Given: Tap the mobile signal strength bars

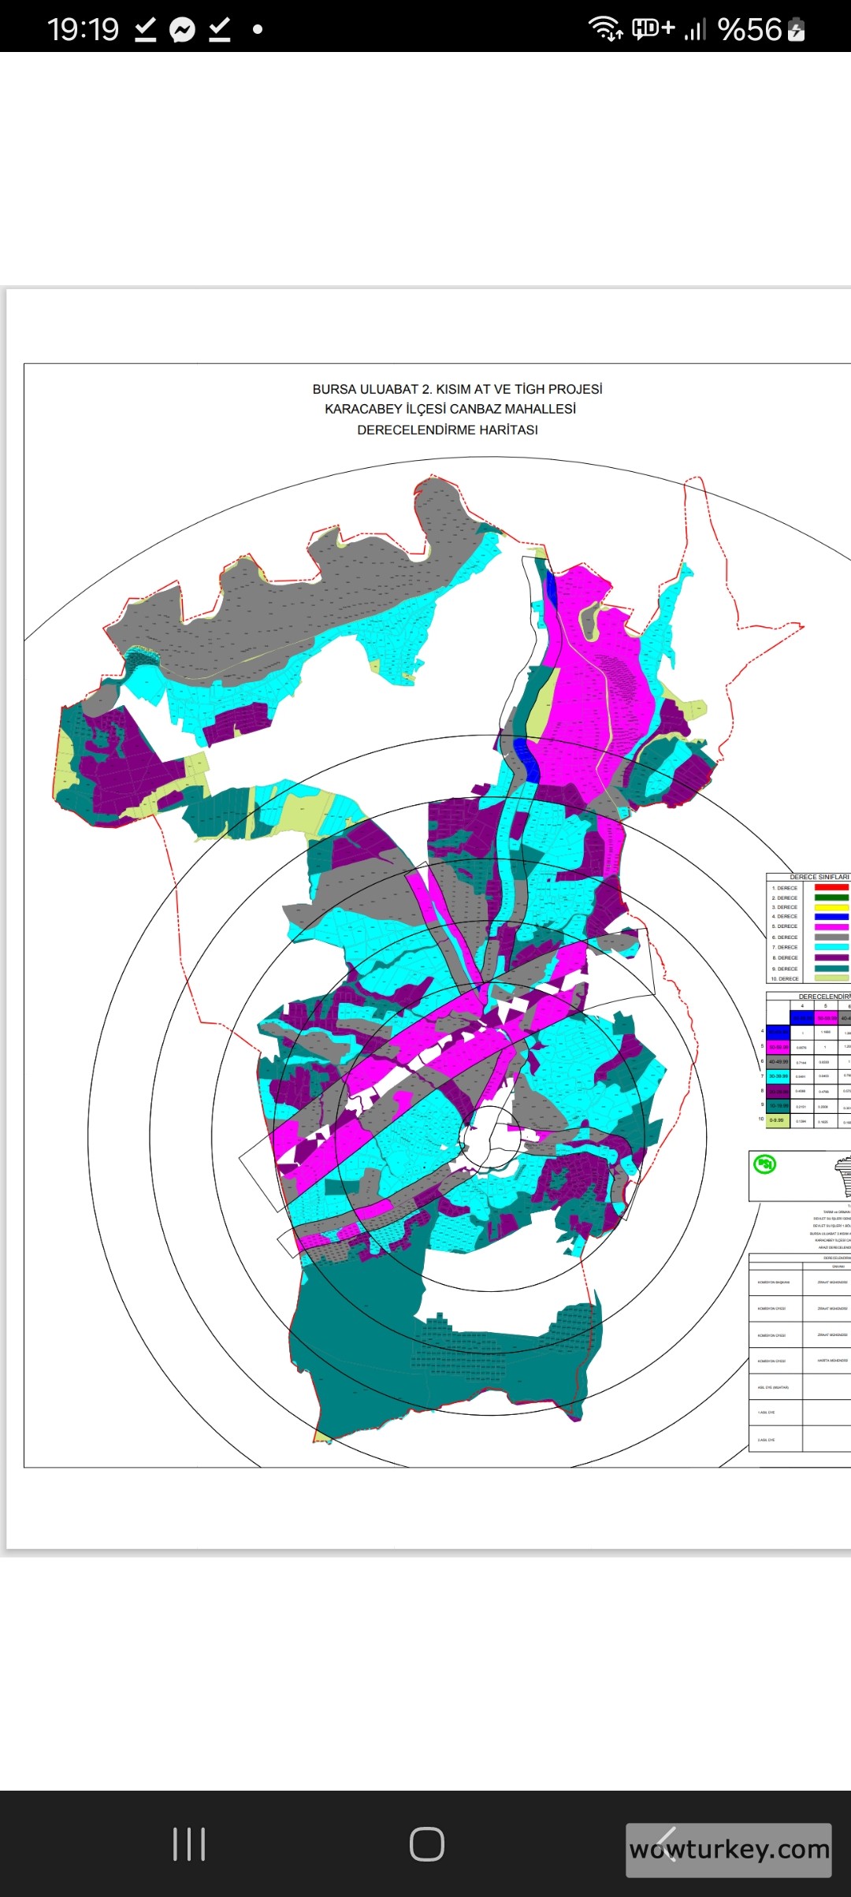Looking at the screenshot, I should coord(695,30).
